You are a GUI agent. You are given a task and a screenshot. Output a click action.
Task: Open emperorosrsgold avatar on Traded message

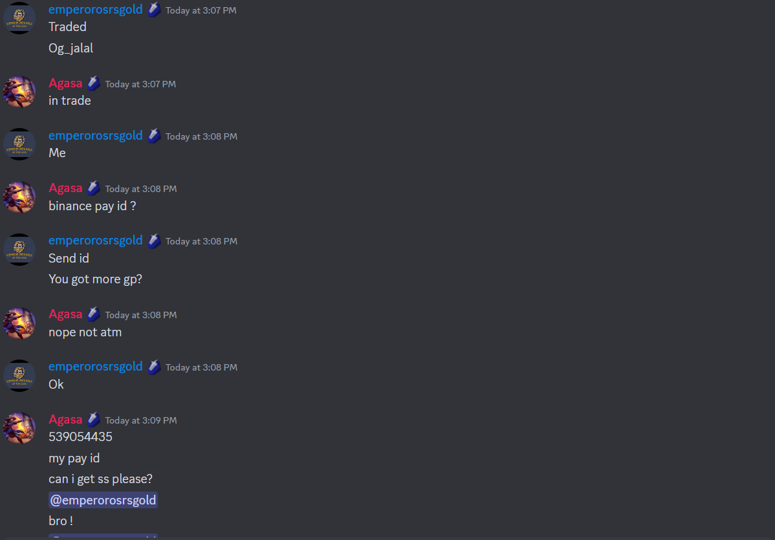pyautogui.click(x=19, y=18)
